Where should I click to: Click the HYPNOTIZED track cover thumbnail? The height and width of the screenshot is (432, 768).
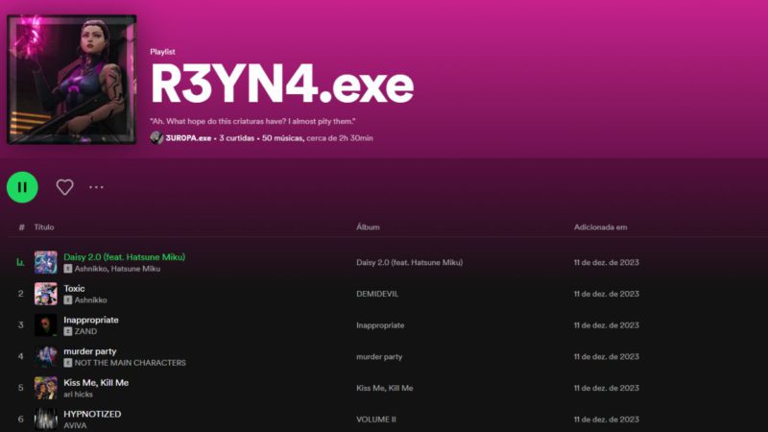(x=45, y=420)
